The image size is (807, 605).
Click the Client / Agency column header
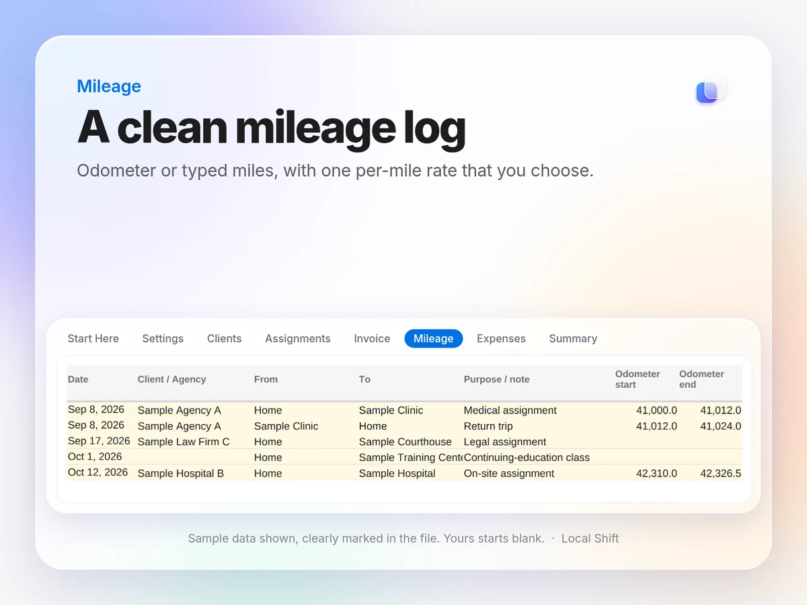(x=171, y=379)
